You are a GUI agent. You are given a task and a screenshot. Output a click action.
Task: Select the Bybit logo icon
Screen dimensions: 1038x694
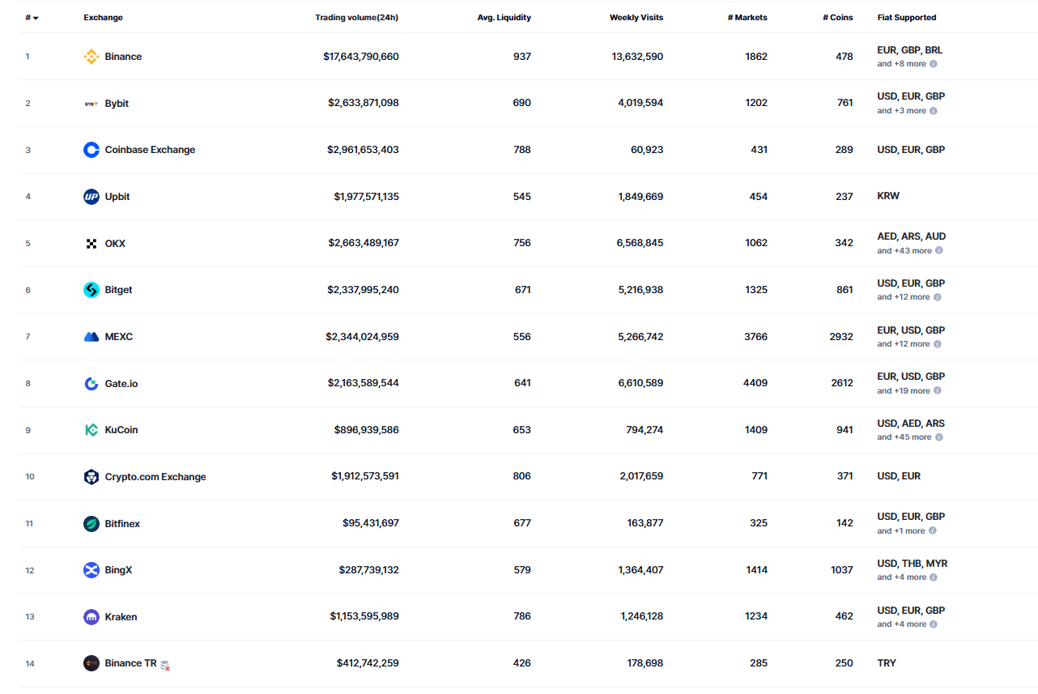tap(91, 103)
